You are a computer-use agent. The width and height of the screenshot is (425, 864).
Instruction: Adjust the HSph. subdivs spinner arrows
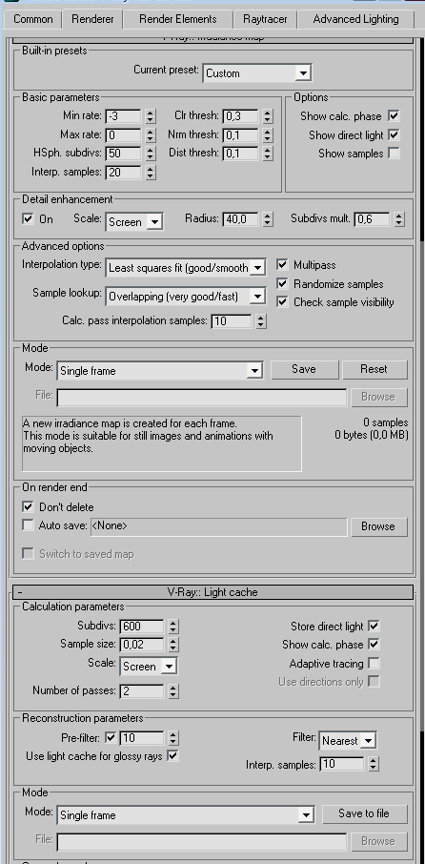pos(151,154)
